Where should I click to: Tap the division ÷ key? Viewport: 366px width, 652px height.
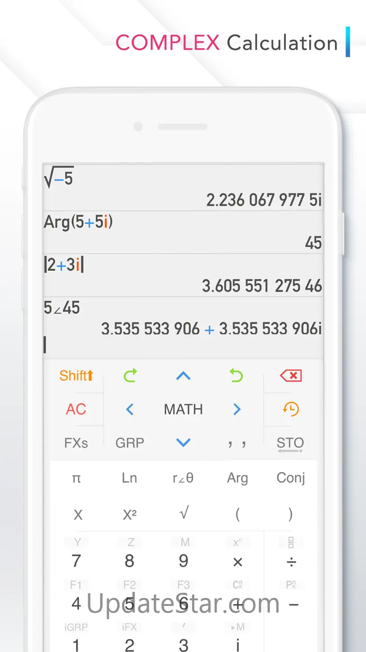(x=291, y=562)
